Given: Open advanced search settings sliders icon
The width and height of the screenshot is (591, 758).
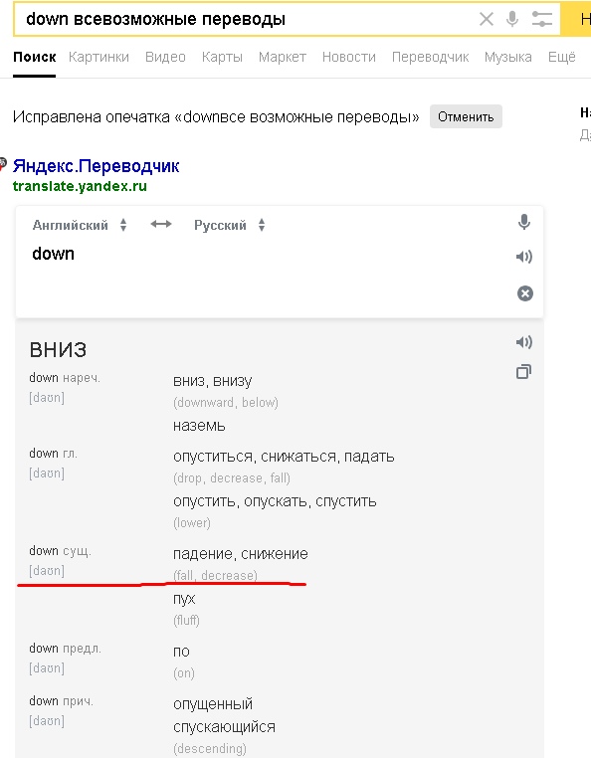Looking at the screenshot, I should click(x=541, y=19).
